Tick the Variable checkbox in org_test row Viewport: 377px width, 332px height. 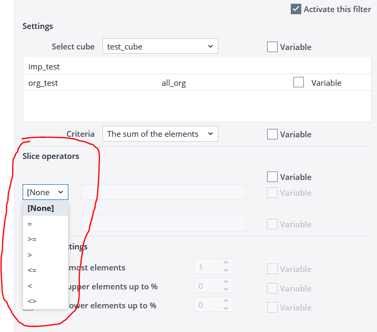pyautogui.click(x=299, y=83)
